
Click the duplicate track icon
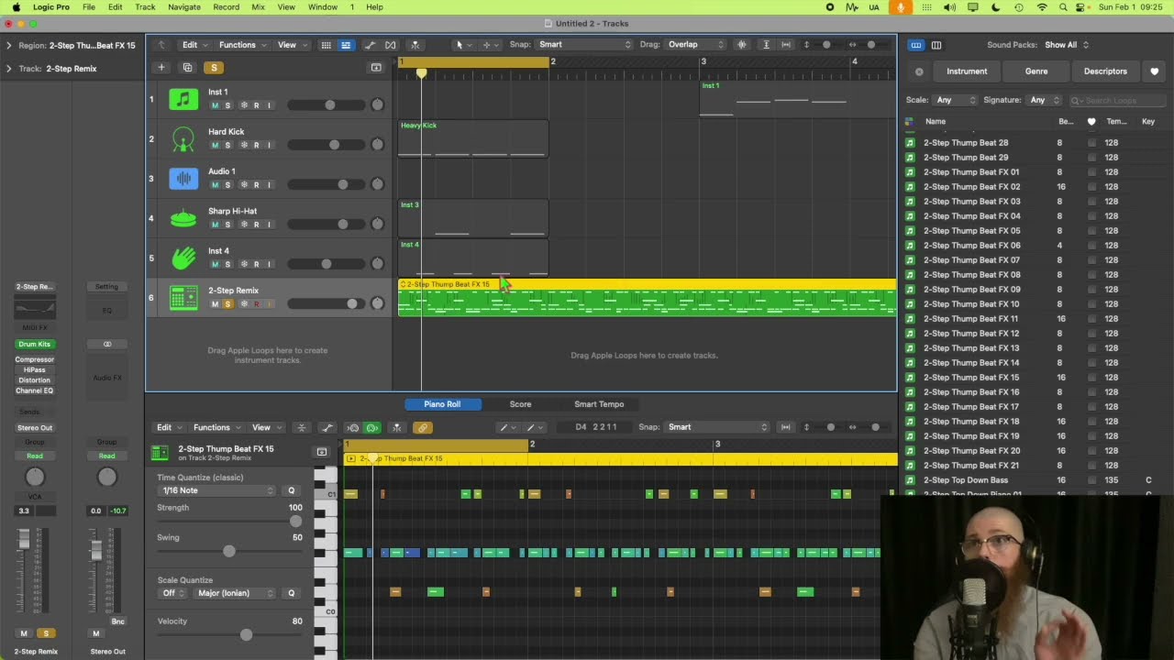[x=187, y=67]
